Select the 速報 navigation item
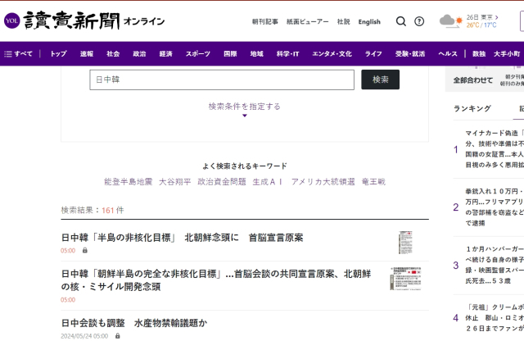Image resolution: width=524 pixels, height=341 pixels. [x=87, y=53]
